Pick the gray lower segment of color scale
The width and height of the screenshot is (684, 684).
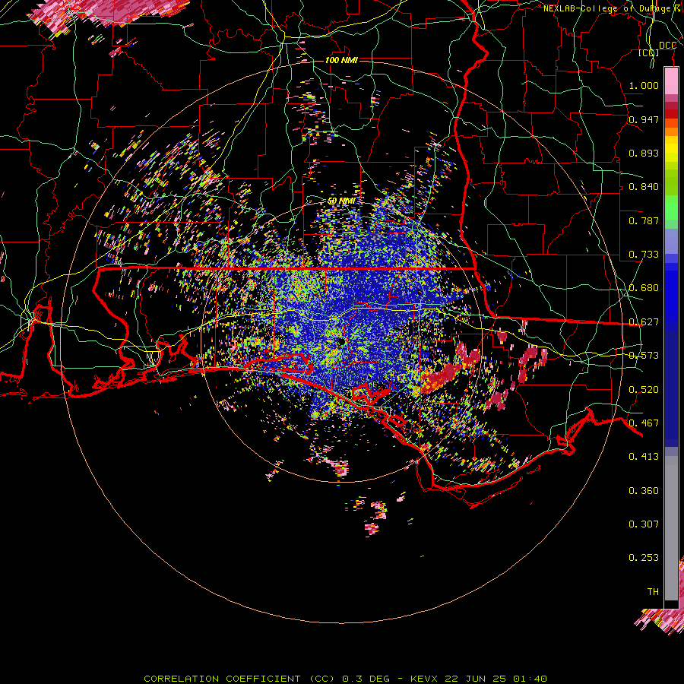click(x=671, y=528)
